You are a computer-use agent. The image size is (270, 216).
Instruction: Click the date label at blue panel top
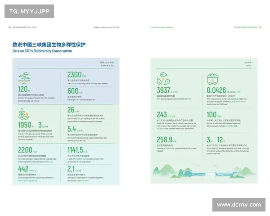107,64
